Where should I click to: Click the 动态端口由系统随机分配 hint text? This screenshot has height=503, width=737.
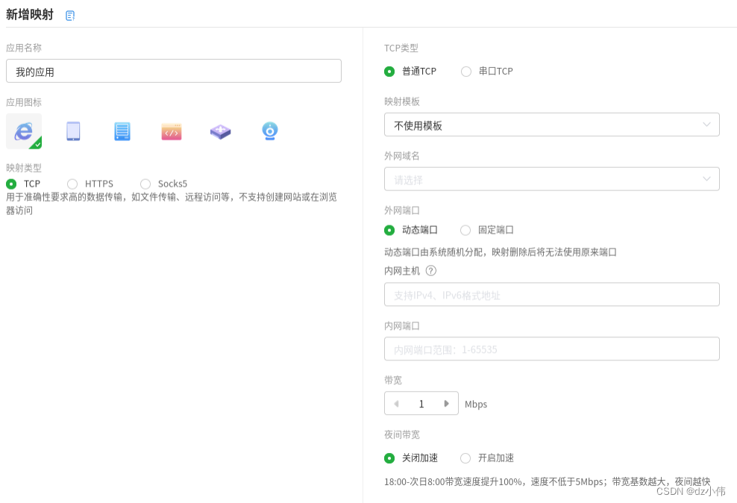501,252
